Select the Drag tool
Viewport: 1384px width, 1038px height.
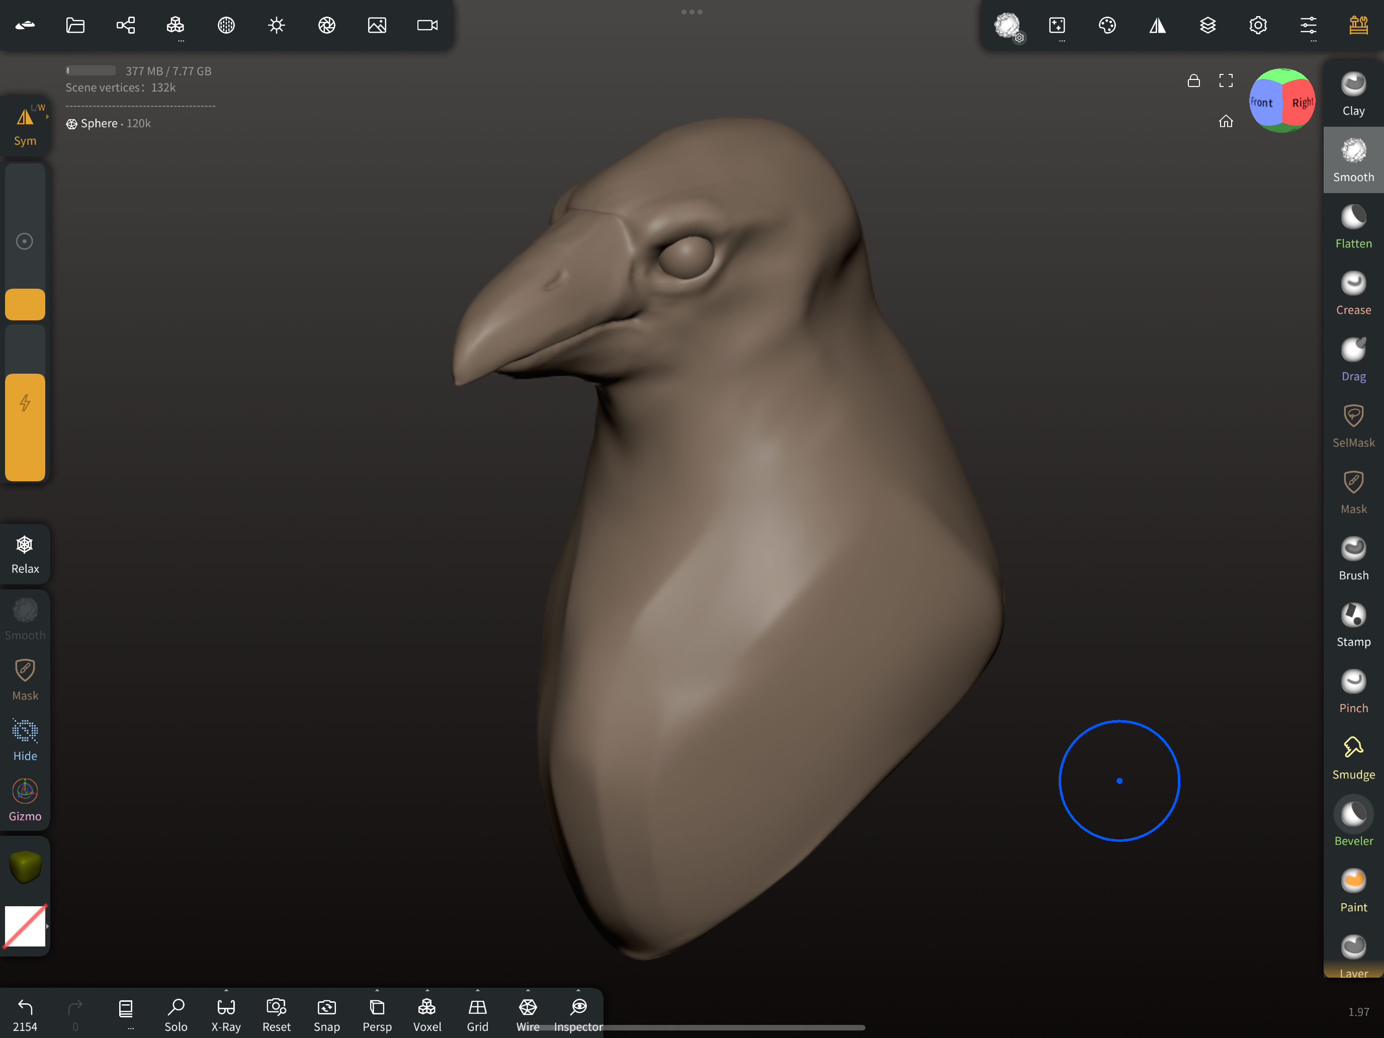[x=1353, y=359]
